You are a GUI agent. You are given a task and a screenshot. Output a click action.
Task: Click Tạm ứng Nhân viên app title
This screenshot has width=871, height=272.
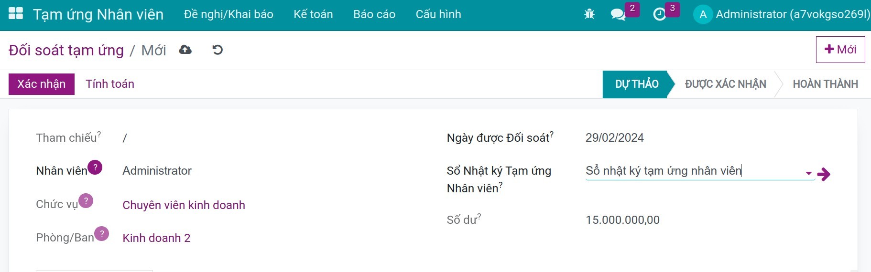98,14
